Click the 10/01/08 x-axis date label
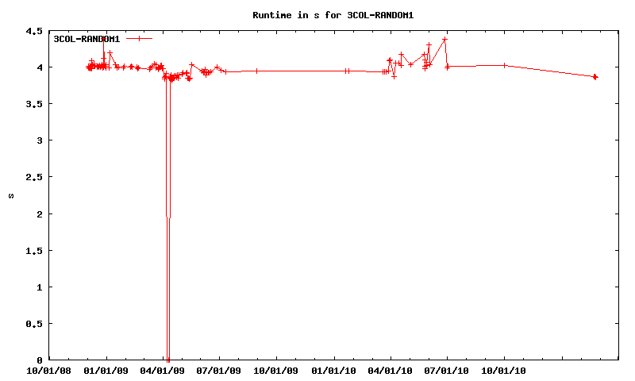Image resolution: width=635 pixels, height=381 pixels. [49, 369]
